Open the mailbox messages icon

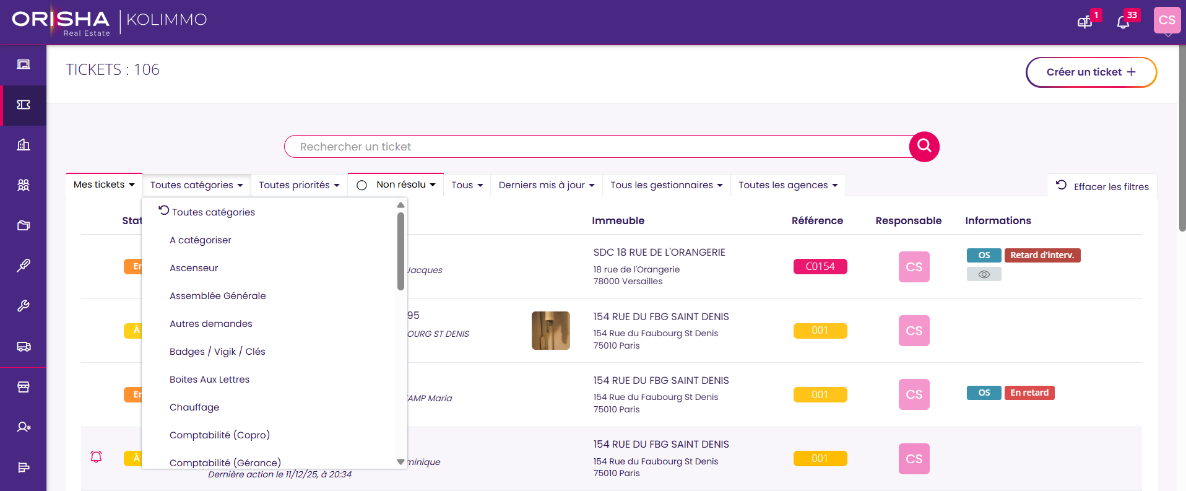tap(1084, 22)
